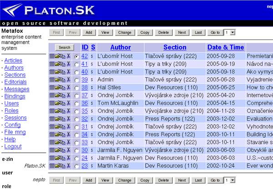273x190 pixels.
Task: Click the scissors delete icon for row 37
Action: pos(69,95)
